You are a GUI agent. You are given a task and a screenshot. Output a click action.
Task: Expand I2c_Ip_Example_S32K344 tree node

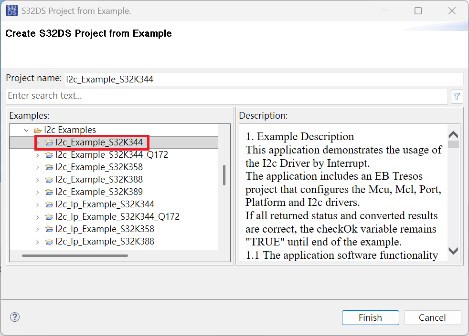click(37, 205)
